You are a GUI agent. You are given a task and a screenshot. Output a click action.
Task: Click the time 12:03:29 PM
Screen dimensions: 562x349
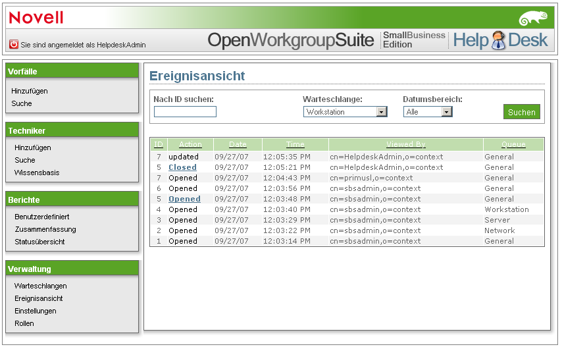(x=287, y=220)
